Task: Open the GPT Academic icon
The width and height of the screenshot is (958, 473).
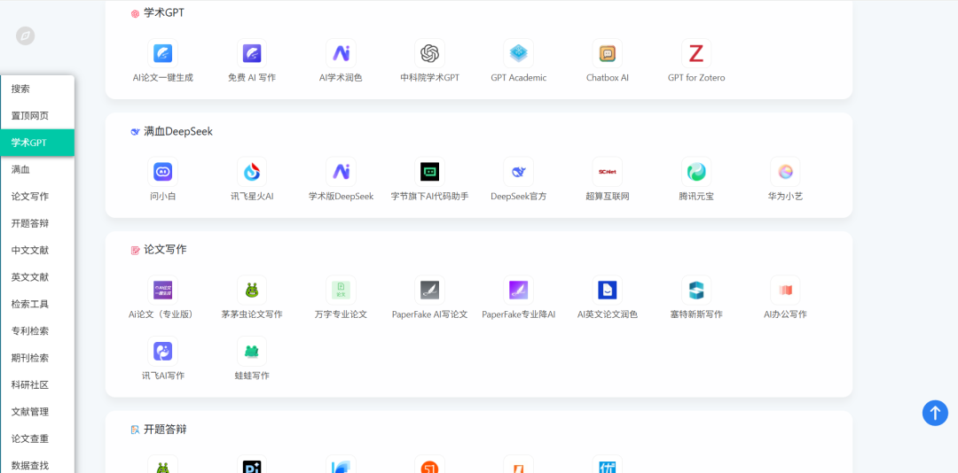Action: pyautogui.click(x=519, y=54)
